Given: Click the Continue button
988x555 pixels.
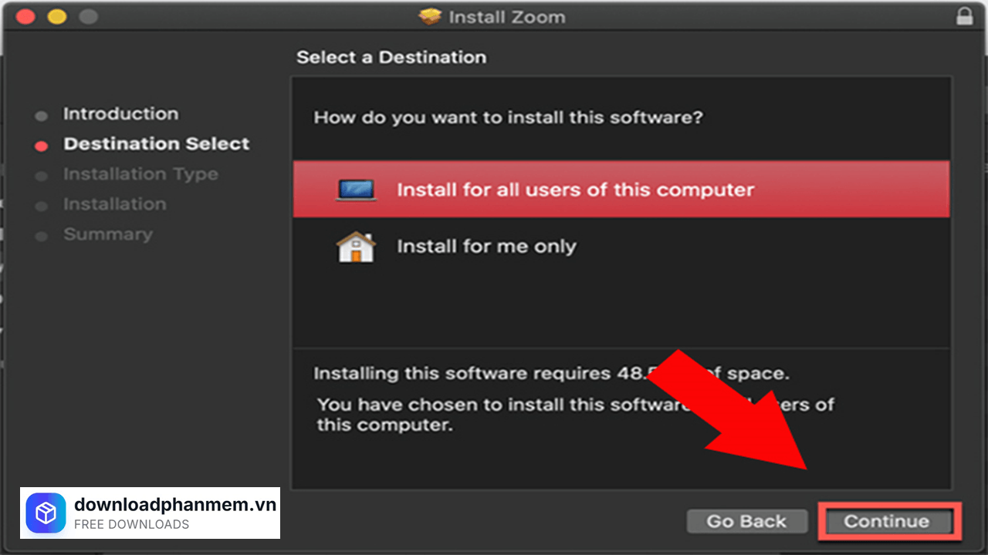Looking at the screenshot, I should tap(886, 522).
